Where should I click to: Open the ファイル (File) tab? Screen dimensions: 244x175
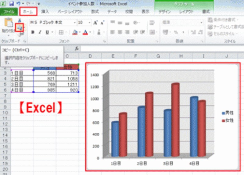[9, 12]
